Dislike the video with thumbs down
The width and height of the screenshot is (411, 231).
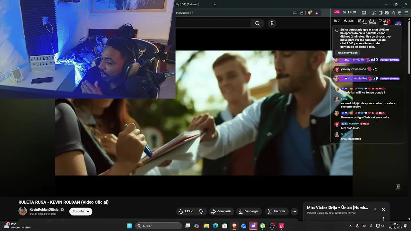[201, 211]
